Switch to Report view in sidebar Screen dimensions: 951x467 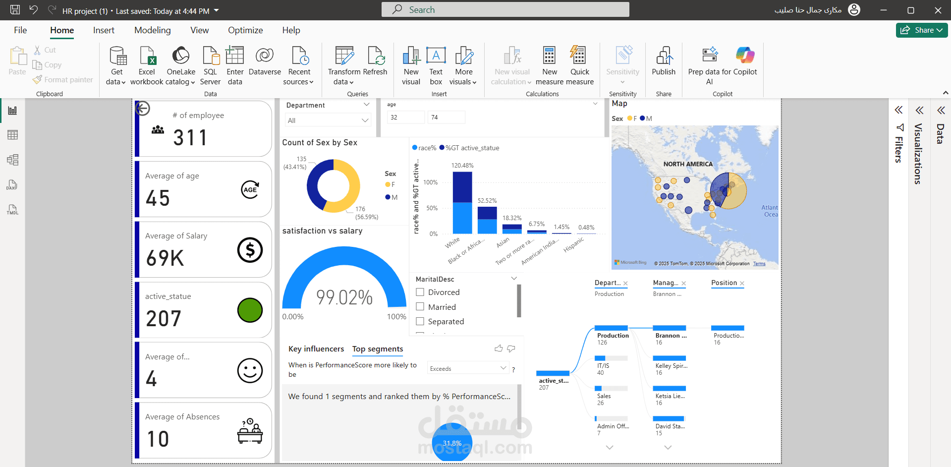(x=12, y=110)
